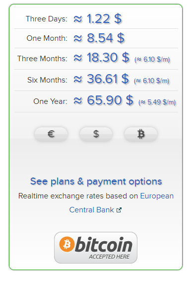Image resolution: width=195 pixels, height=282 pixels.
Task: Click the Three Days label
Action: [x=47, y=19]
